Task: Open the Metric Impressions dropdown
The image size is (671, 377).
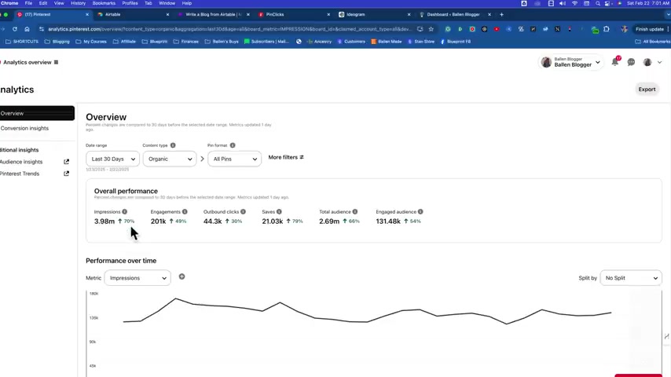Action: click(137, 278)
